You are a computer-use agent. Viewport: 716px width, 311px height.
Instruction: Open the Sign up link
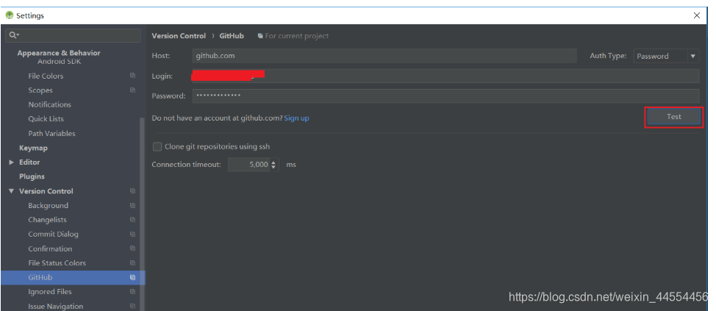(296, 118)
